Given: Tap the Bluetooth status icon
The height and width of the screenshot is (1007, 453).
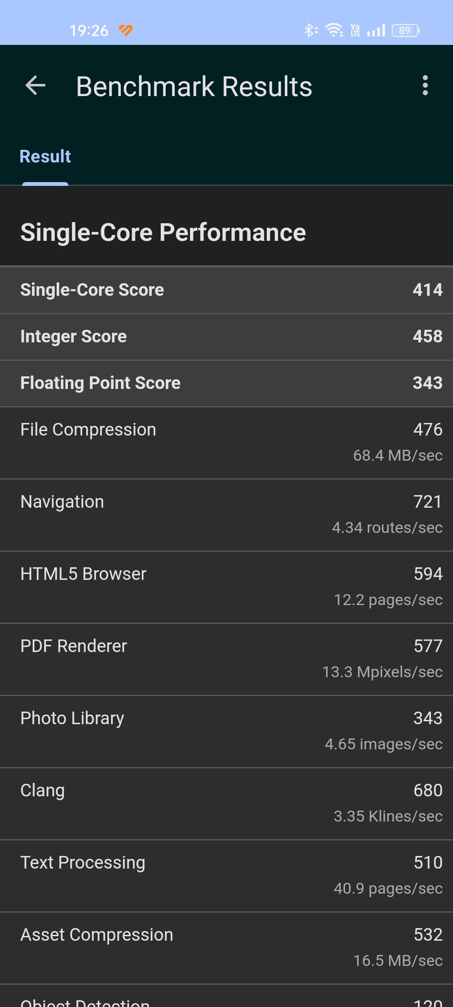Looking at the screenshot, I should coord(311,30).
